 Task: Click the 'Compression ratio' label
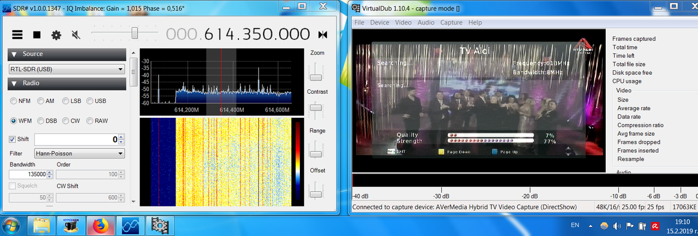(640, 125)
